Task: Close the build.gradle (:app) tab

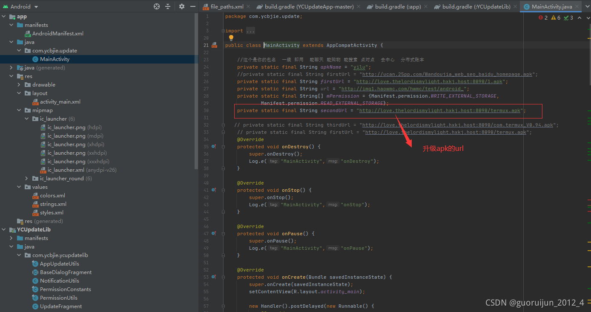Action: tap(425, 7)
